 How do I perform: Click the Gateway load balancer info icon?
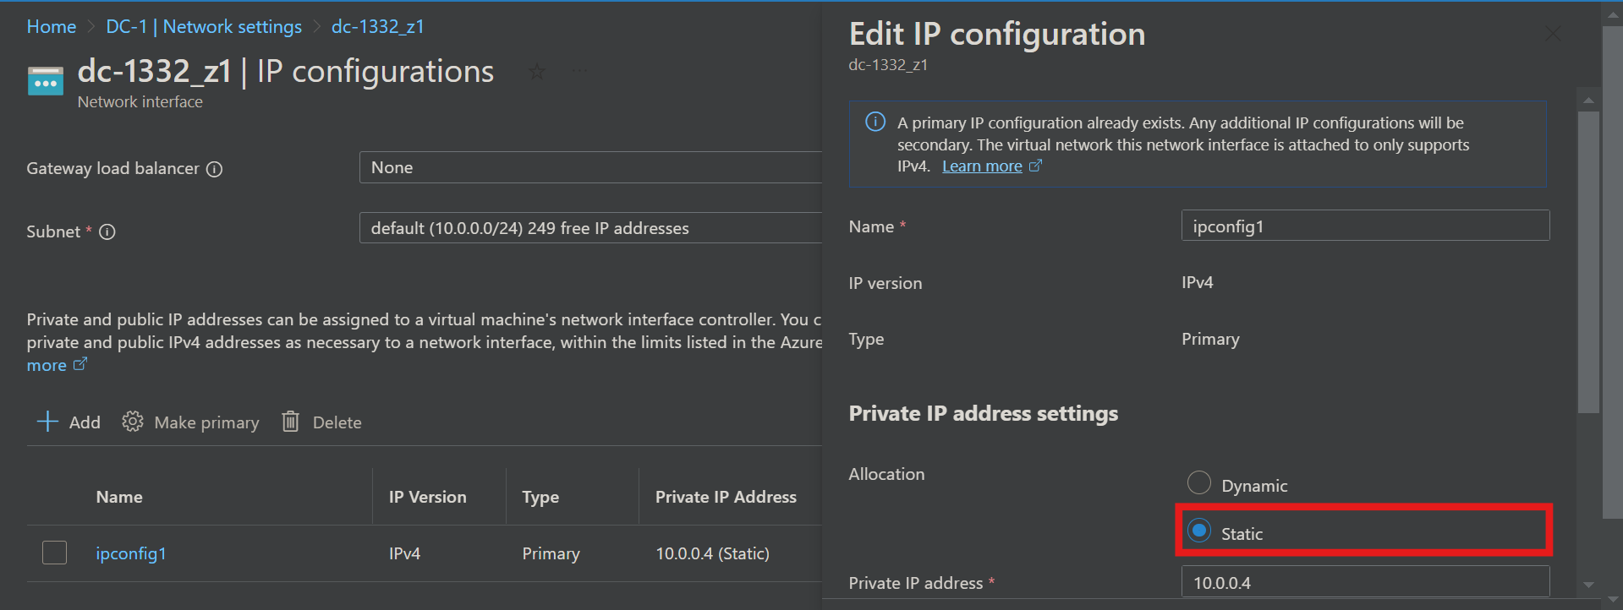tap(215, 169)
